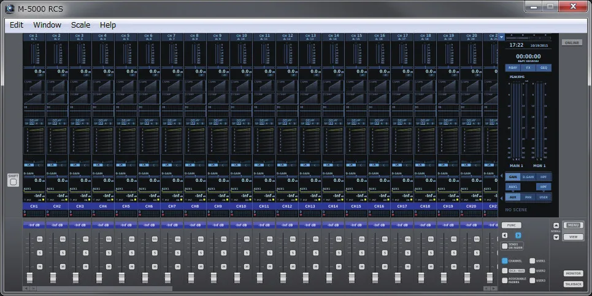Open the Window menu
Viewport: 592px width, 296px height.
47,25
